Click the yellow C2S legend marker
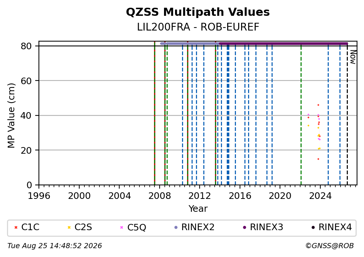 click(69, 228)
